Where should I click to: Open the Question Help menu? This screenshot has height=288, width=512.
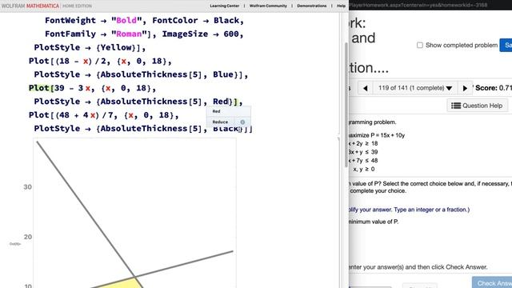477,106
